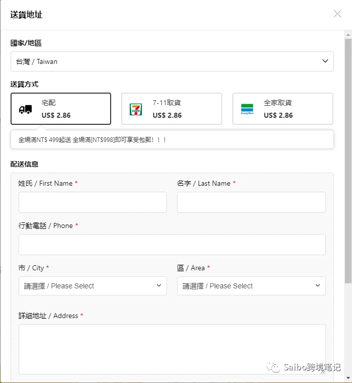Click the FamilyMart logo icon
The width and height of the screenshot is (352, 383).
click(247, 109)
